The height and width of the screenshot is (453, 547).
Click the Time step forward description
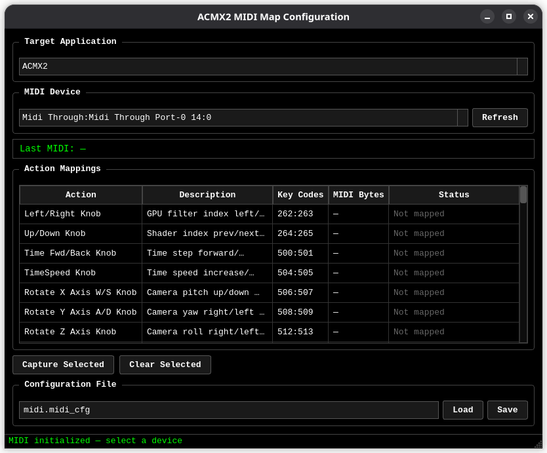coord(207,253)
